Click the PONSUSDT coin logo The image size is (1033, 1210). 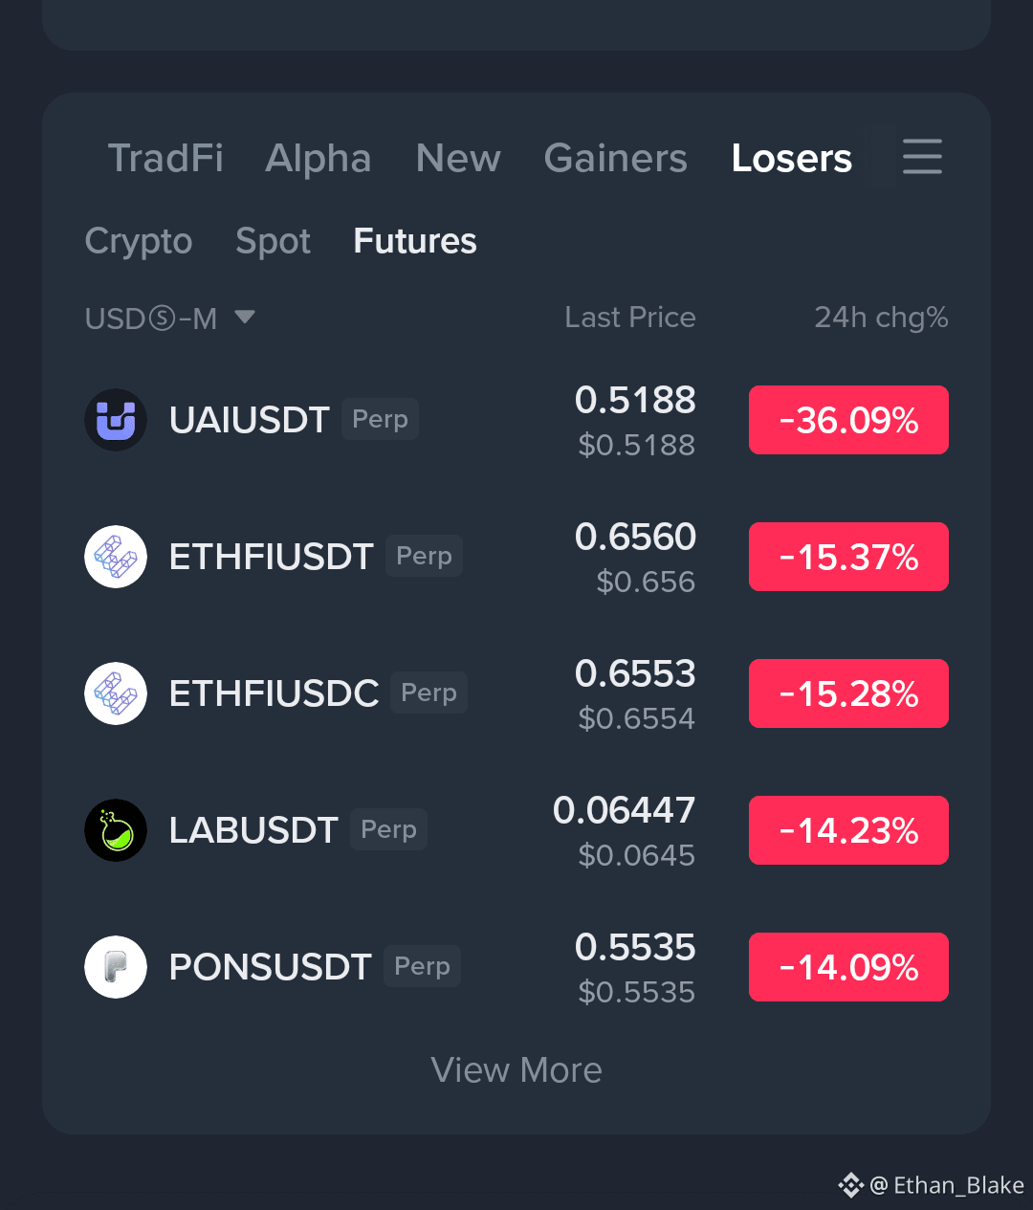pyautogui.click(x=116, y=967)
